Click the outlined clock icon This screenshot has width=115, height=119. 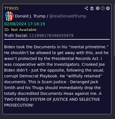(x=103, y=8)
